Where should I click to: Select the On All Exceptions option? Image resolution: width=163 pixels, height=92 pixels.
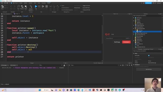pyautogui.click(x=64, y=8)
